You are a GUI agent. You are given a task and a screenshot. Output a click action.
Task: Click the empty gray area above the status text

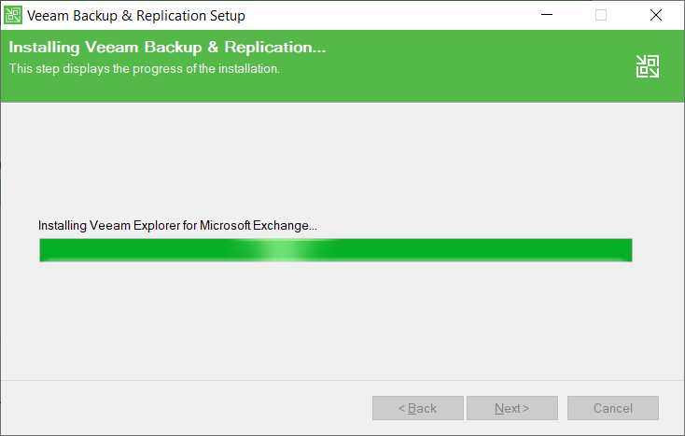click(x=336, y=159)
